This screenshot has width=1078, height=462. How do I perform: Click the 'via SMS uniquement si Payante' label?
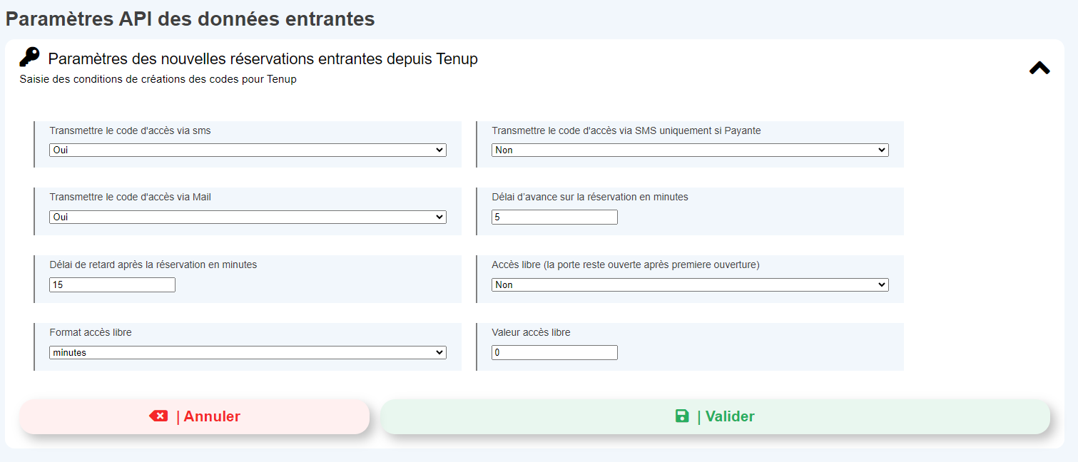click(626, 130)
